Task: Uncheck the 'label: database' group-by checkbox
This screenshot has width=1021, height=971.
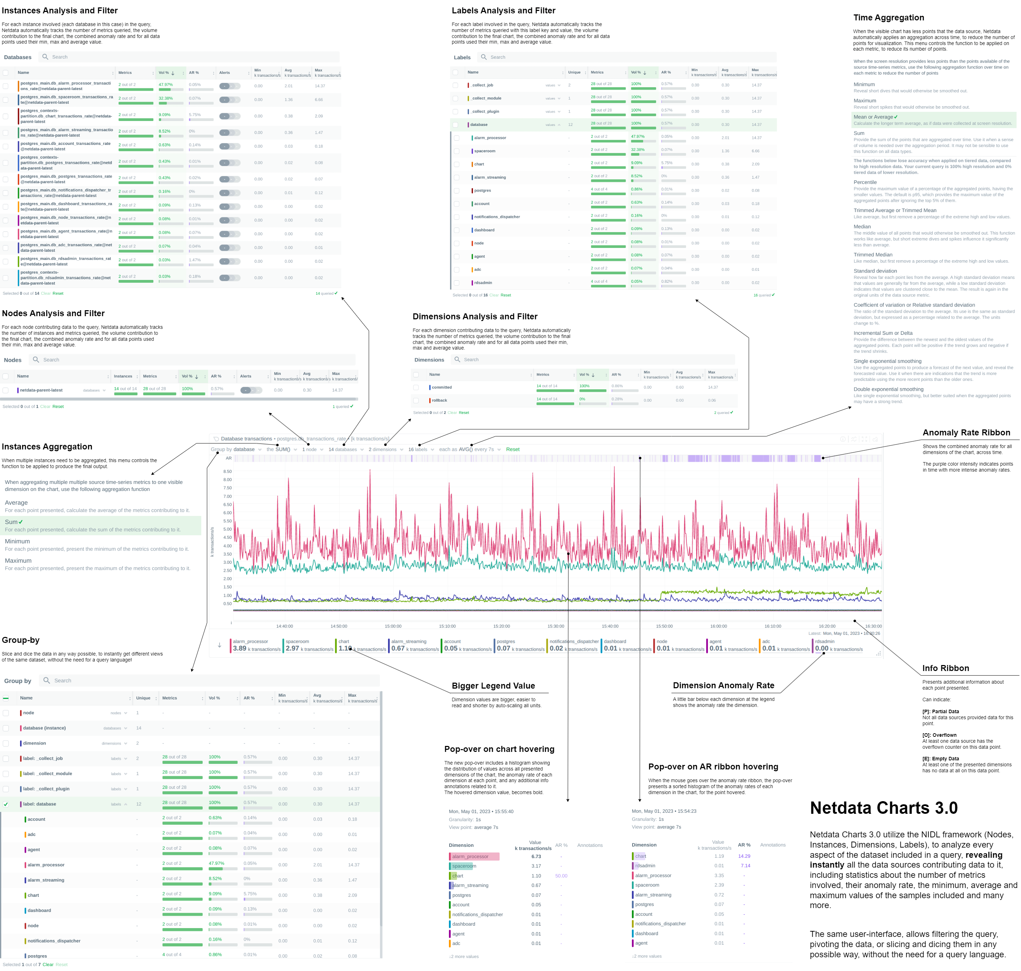Action: [6, 804]
